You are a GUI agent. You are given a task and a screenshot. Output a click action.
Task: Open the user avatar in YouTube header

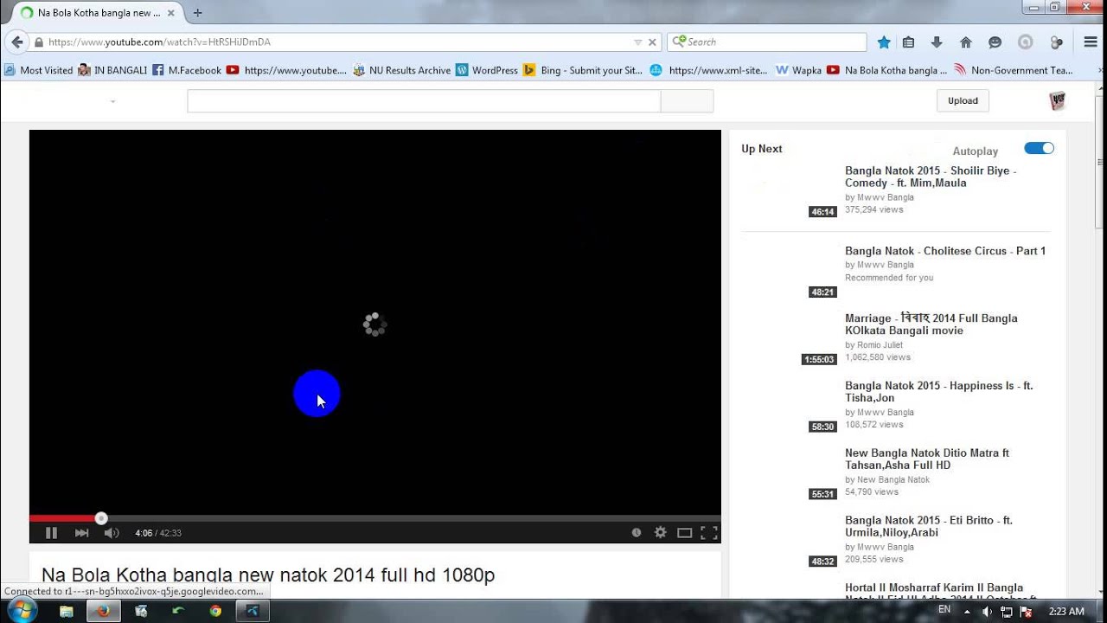coord(1057,101)
